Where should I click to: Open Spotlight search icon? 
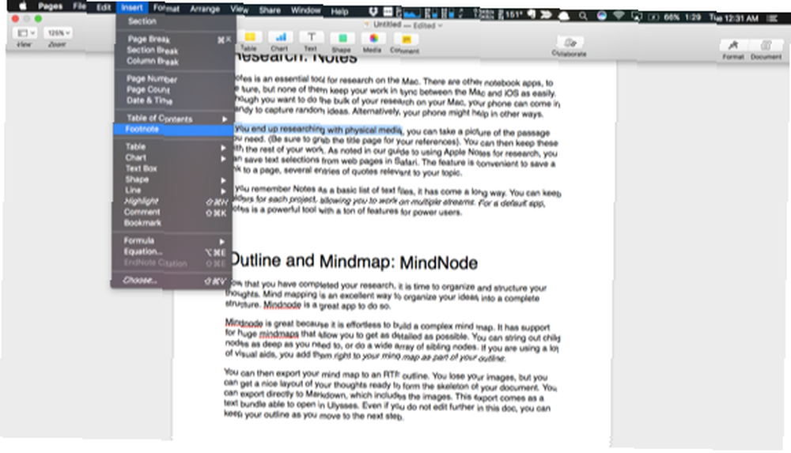pyautogui.click(x=583, y=16)
